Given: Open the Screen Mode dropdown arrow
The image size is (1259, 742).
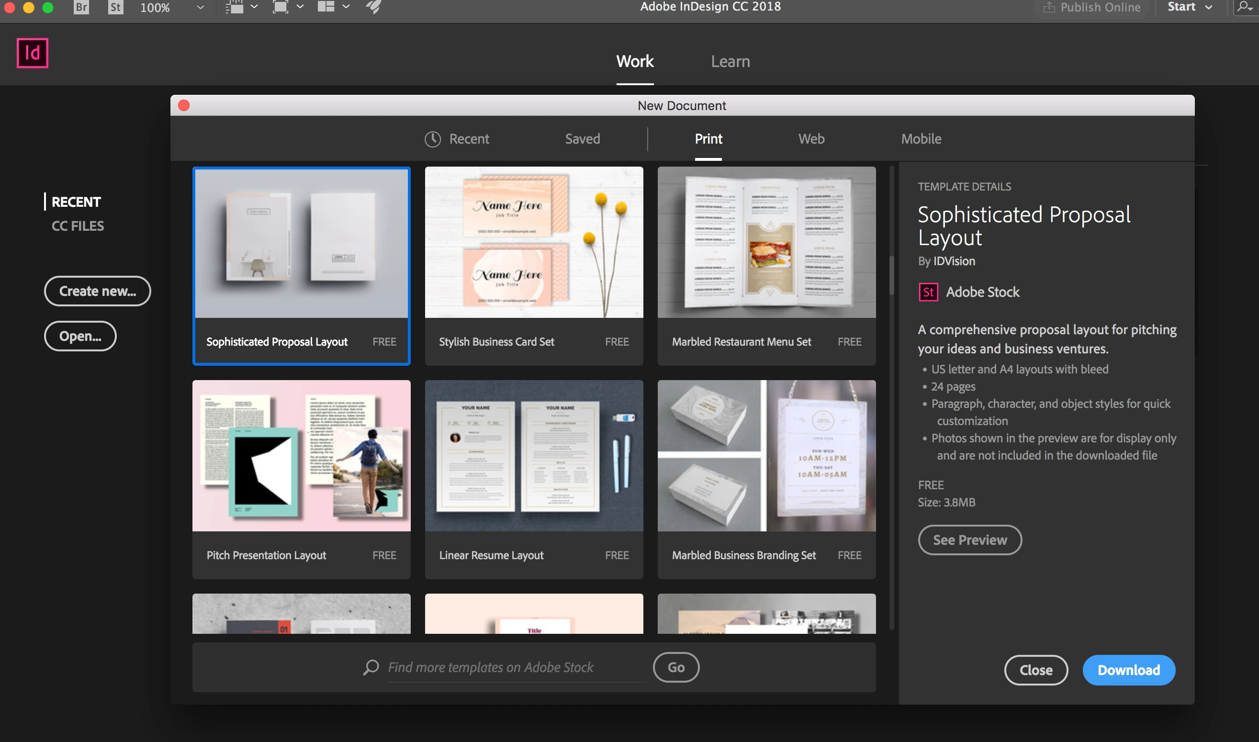Looking at the screenshot, I should (300, 7).
